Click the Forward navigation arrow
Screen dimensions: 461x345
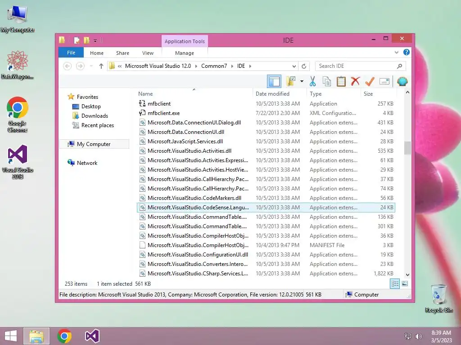[x=80, y=66]
